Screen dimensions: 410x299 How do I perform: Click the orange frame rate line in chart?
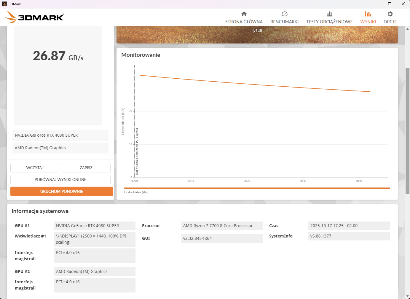[255, 84]
